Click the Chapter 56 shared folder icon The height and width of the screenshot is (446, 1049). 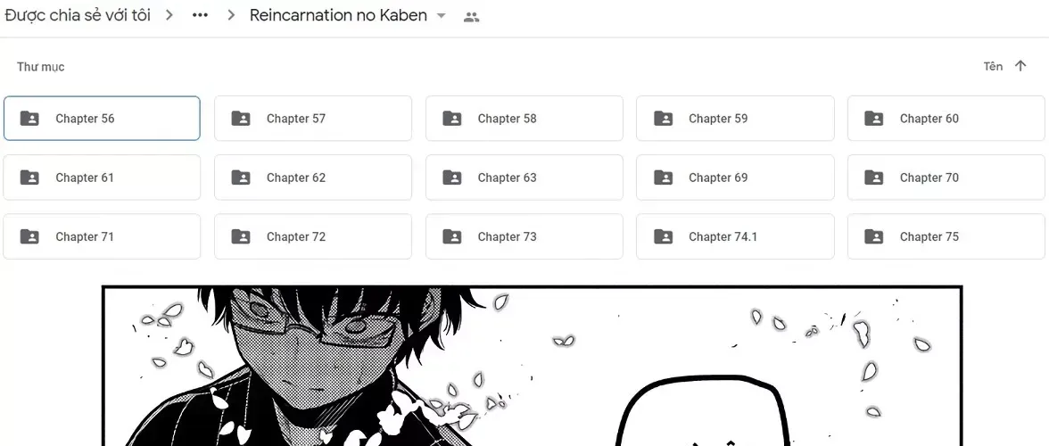(29, 119)
